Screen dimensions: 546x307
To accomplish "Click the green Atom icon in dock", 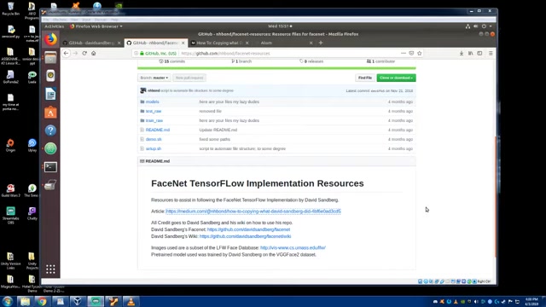I will click(x=50, y=148).
